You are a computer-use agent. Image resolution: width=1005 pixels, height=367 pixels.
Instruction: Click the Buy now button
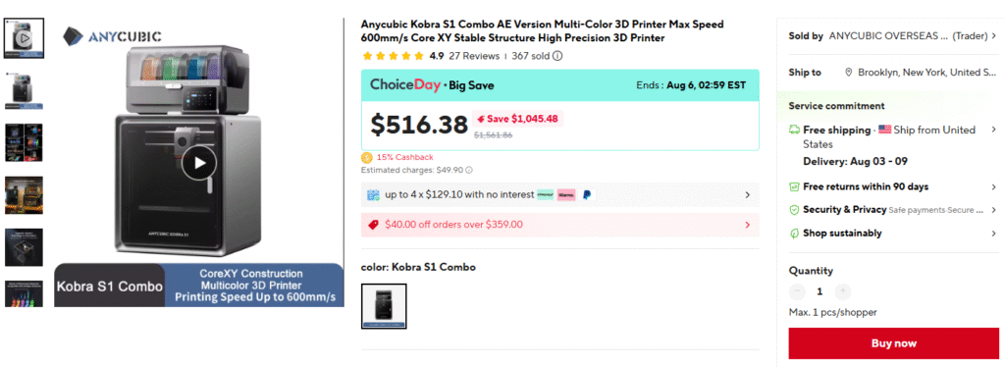click(x=893, y=343)
